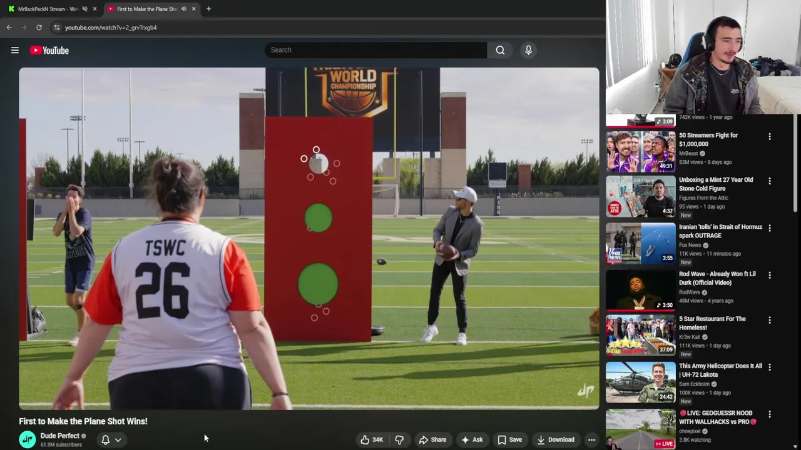Click This Army Helicopter Does It All title
Viewport: 801px width, 450px height.
coord(720,370)
